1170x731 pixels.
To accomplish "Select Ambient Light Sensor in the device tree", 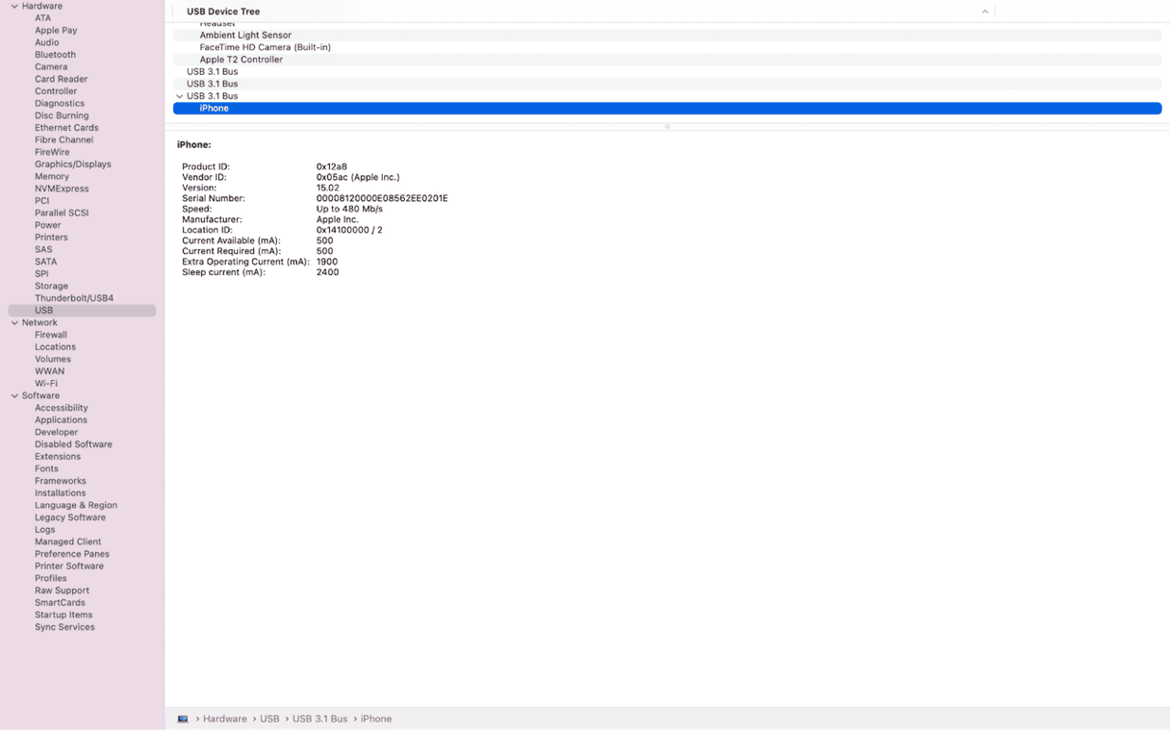I will (x=245, y=36).
